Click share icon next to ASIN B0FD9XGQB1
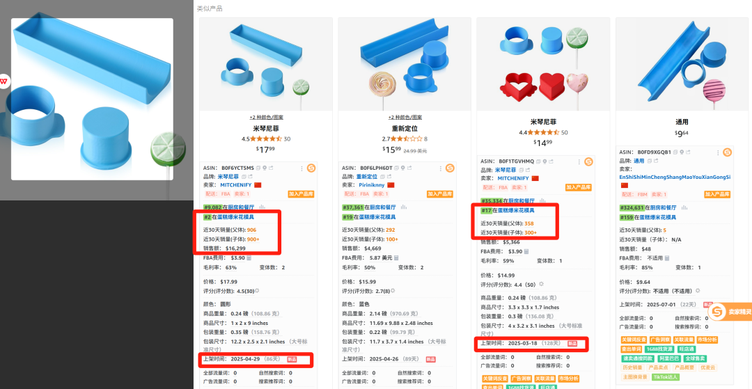The width and height of the screenshot is (752, 389). [688, 152]
